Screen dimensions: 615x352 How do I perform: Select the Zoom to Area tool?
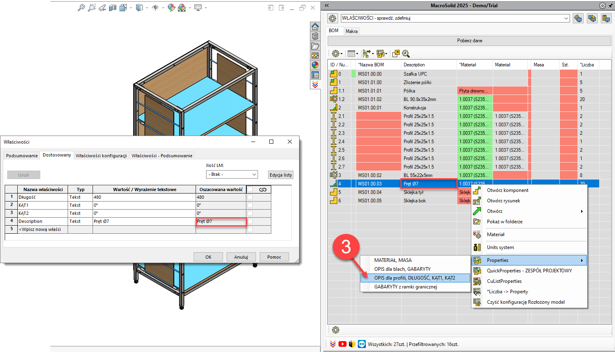click(92, 8)
